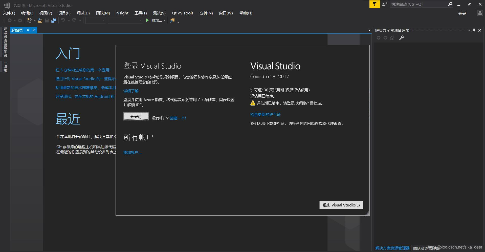This screenshot has height=252, width=485.
Task: Click the 检查更新的许可证 link
Action: [x=266, y=114]
